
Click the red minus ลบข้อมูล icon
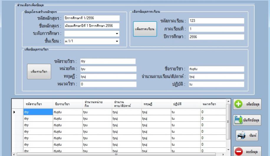click(239, 151)
